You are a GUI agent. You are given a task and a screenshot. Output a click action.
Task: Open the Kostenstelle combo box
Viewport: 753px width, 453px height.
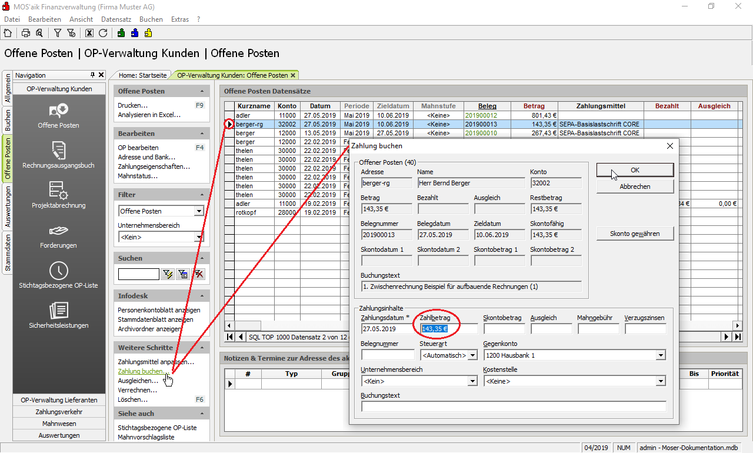tap(661, 381)
